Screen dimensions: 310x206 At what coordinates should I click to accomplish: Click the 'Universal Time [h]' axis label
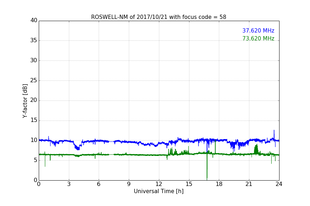click(x=159, y=191)
